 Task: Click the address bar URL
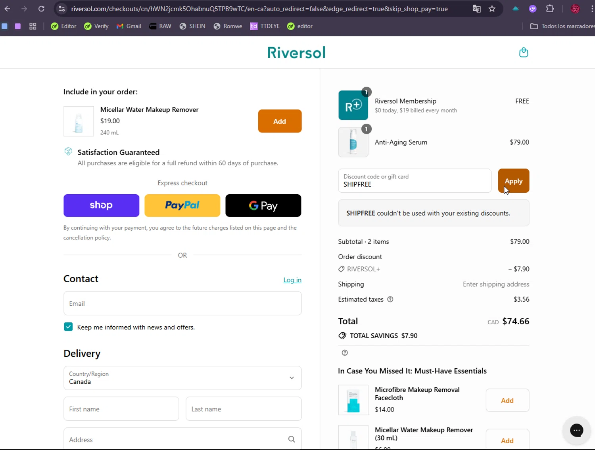(259, 9)
